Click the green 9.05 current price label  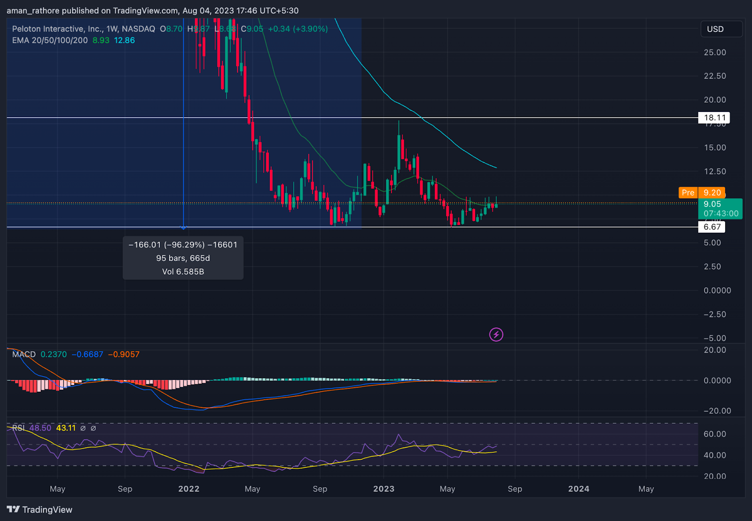[x=720, y=208]
